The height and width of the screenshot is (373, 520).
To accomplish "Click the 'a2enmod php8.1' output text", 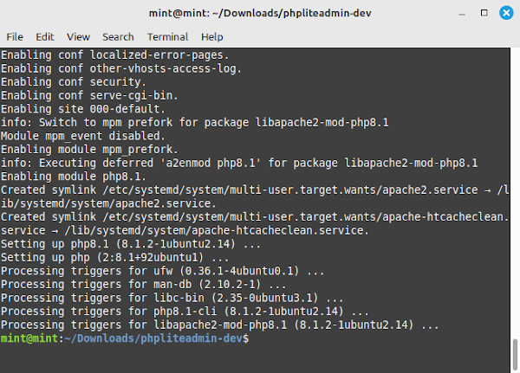I will [x=211, y=163].
